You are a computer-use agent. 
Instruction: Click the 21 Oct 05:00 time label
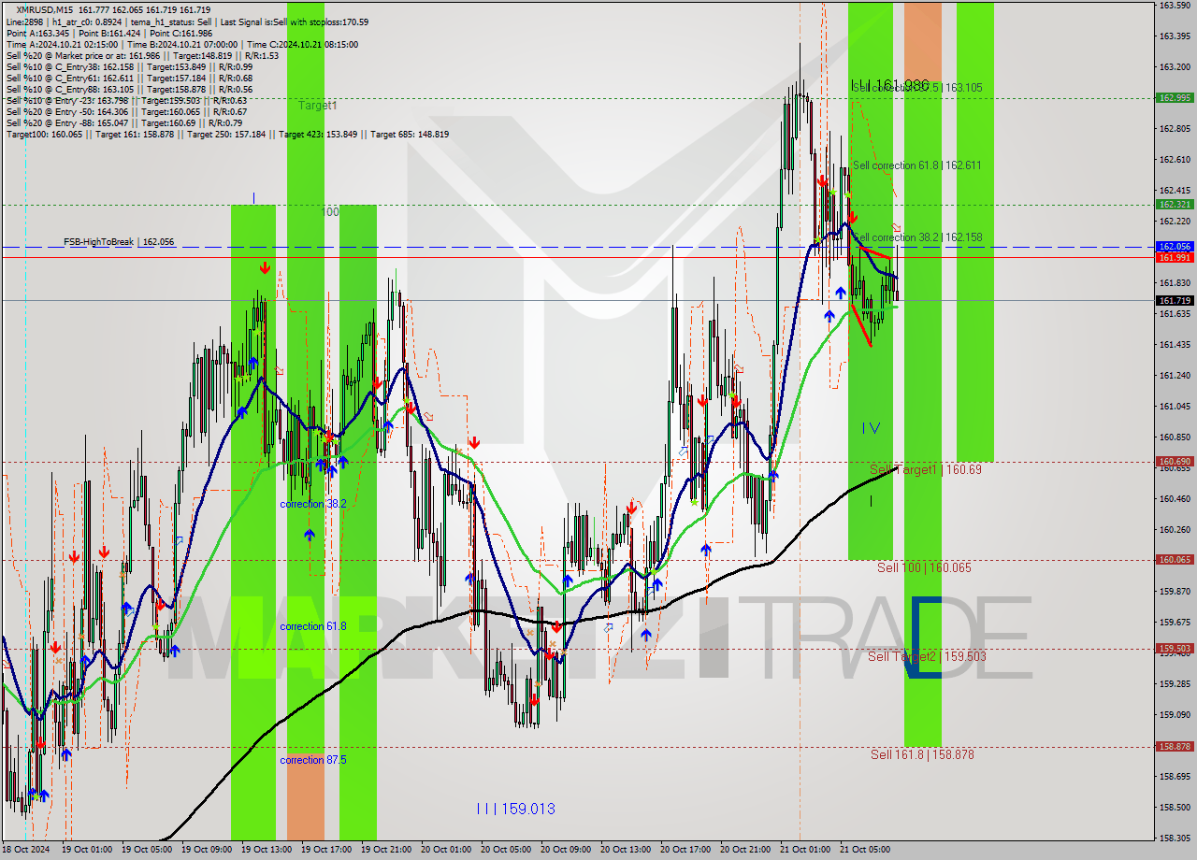(865, 850)
